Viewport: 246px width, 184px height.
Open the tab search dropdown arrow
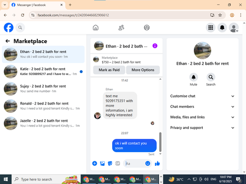pyautogui.click(x=5, y=5)
